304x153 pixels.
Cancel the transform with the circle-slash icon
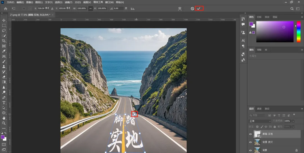click(192, 8)
